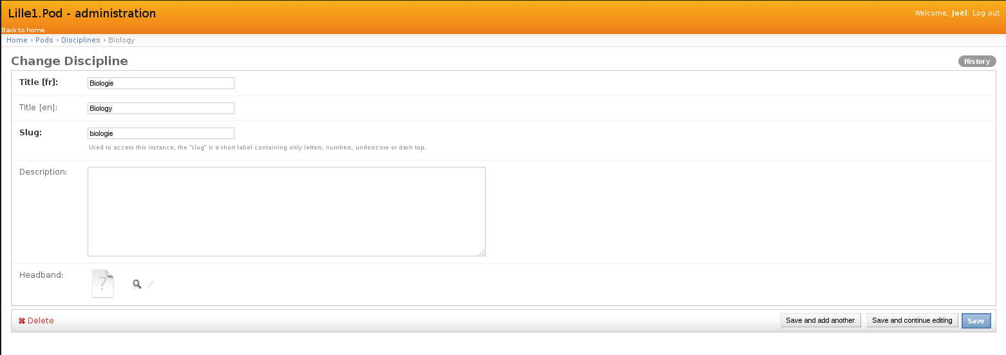
Task: Click the unknown-file placeholder thumbnail for Headband
Action: click(x=103, y=283)
